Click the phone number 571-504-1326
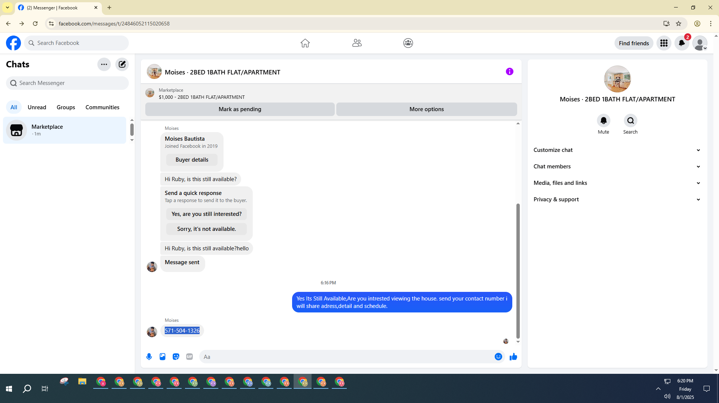Screen dimensions: 719x403 click(182, 331)
